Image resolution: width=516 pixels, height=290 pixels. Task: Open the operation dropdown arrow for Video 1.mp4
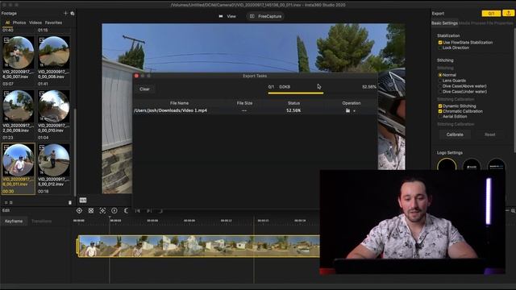point(355,111)
